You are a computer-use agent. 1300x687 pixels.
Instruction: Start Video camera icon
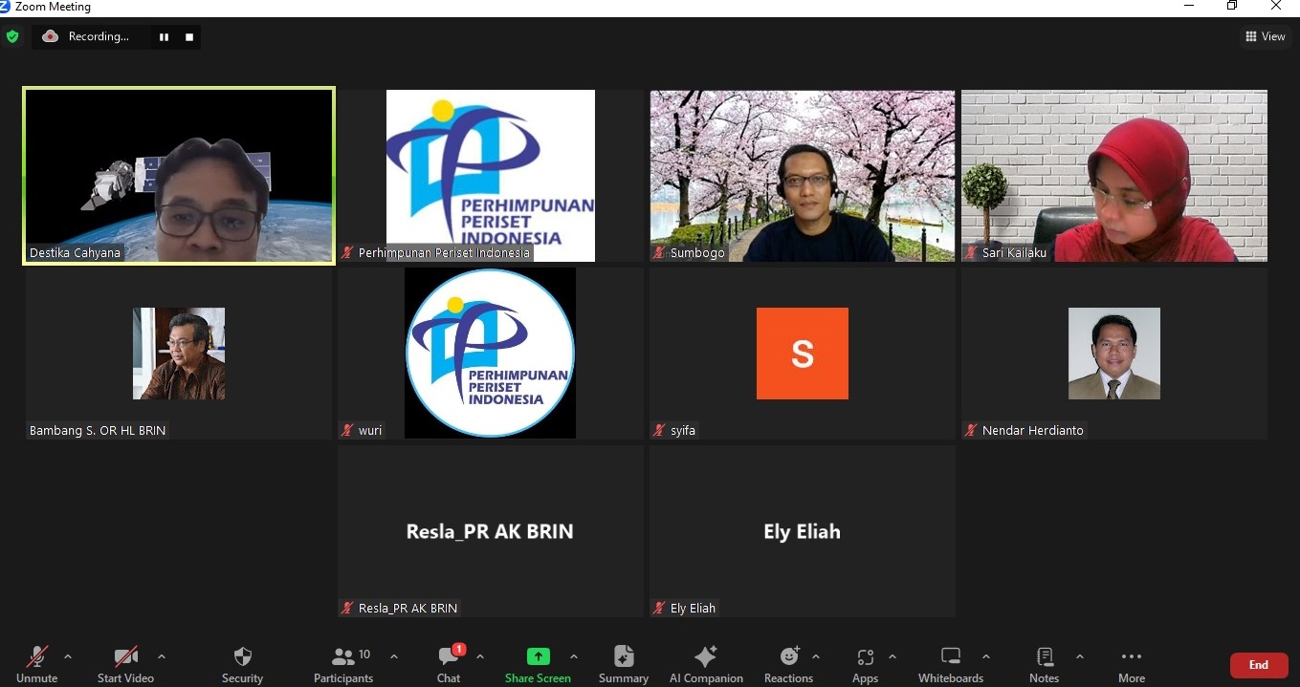[x=125, y=656]
